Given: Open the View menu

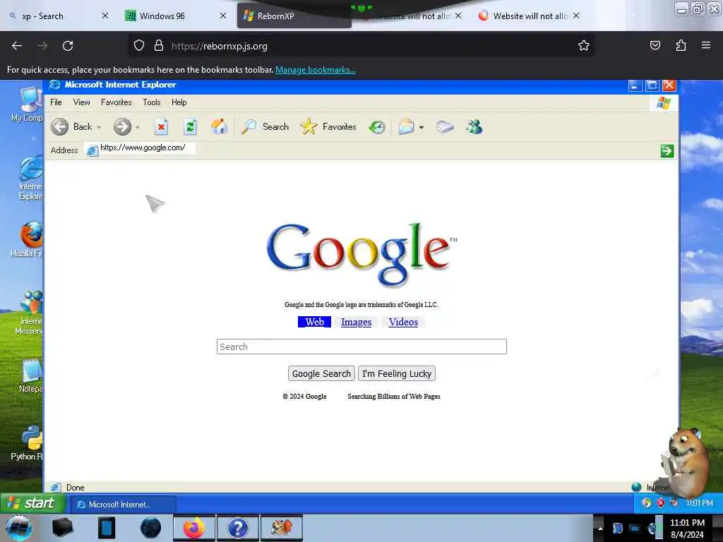Looking at the screenshot, I should (82, 102).
